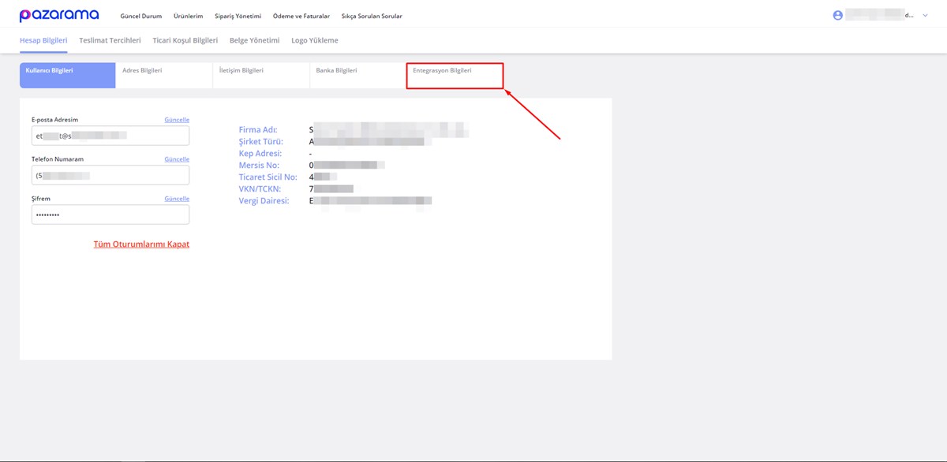Focus the Şifrem password field
Screen dimensions: 947x462
click(110, 214)
